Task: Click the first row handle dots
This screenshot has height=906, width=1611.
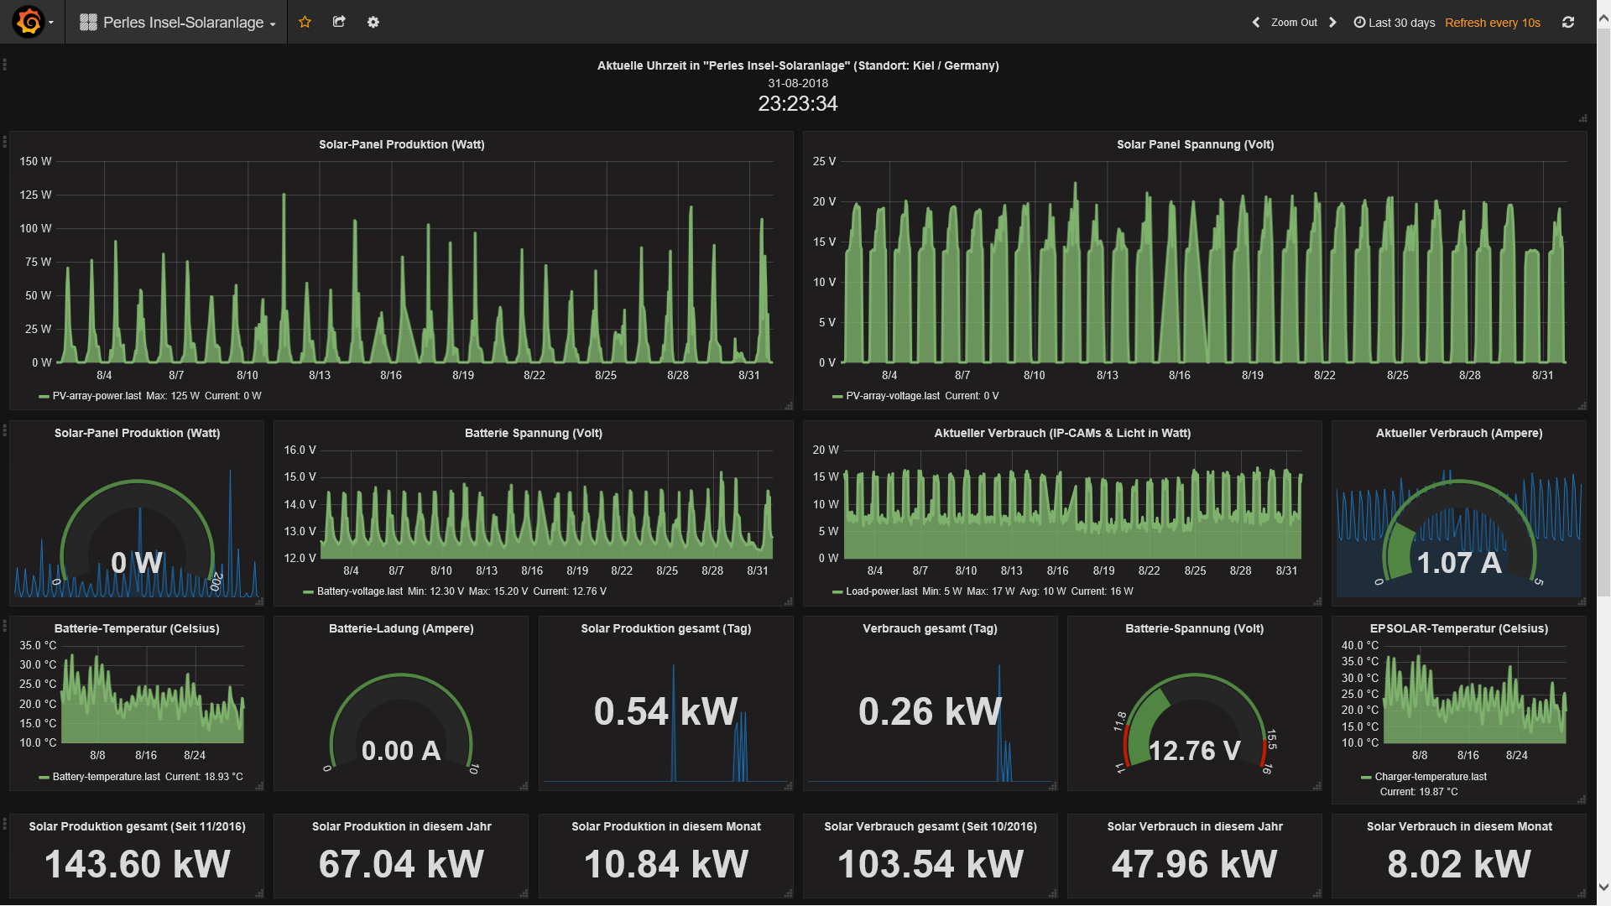Action: [x=5, y=65]
